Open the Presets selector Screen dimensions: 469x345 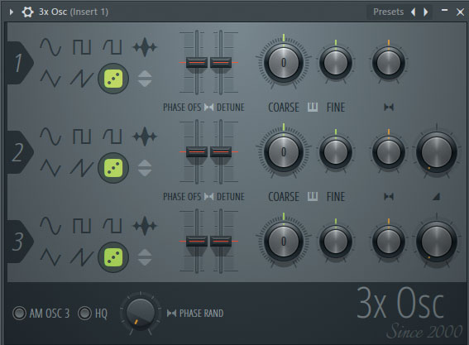[x=388, y=12]
